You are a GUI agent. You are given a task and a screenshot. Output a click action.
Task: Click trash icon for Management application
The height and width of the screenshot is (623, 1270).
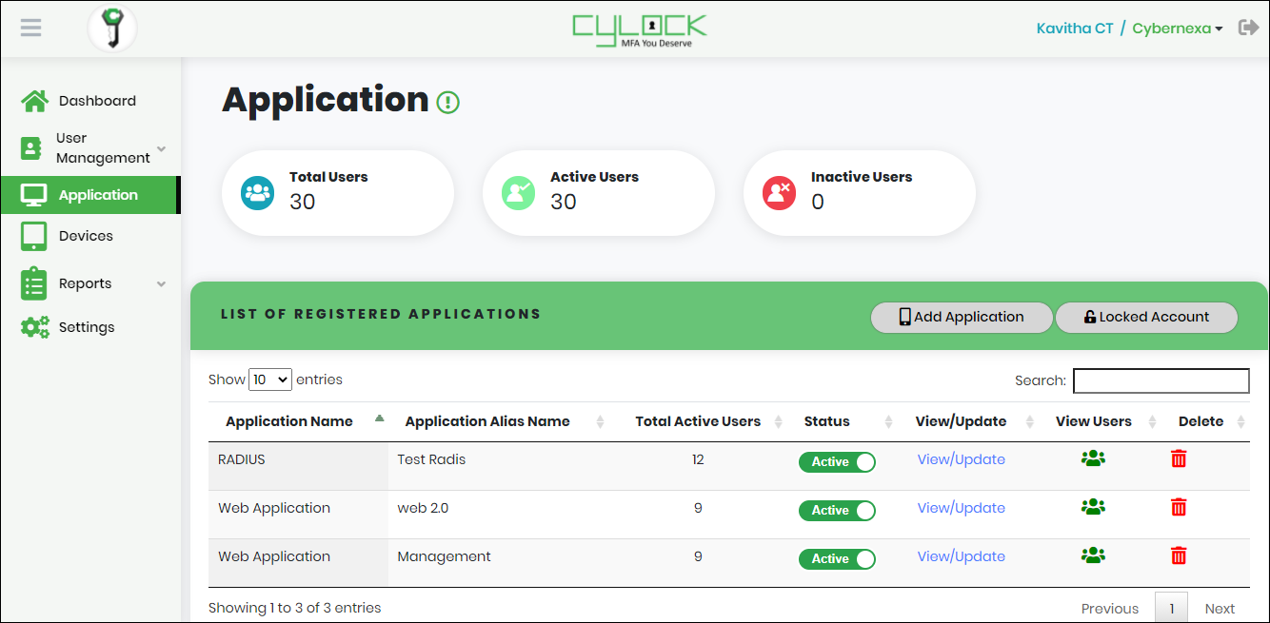click(1179, 556)
